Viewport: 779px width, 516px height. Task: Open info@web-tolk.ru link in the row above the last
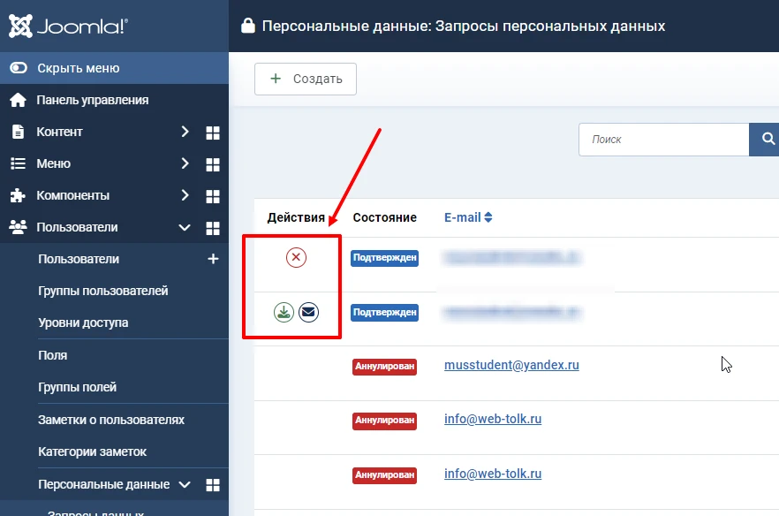pos(493,419)
